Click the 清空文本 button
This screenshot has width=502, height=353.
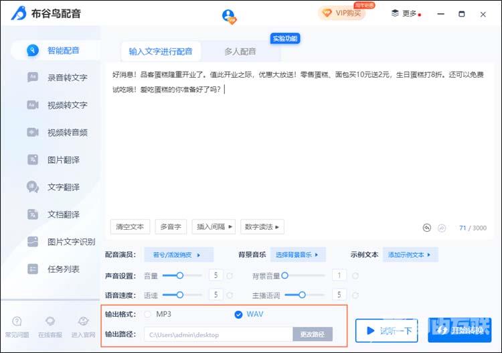point(130,227)
